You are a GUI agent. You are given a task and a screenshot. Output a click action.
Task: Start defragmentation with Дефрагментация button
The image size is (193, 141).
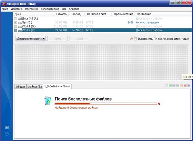point(29,39)
